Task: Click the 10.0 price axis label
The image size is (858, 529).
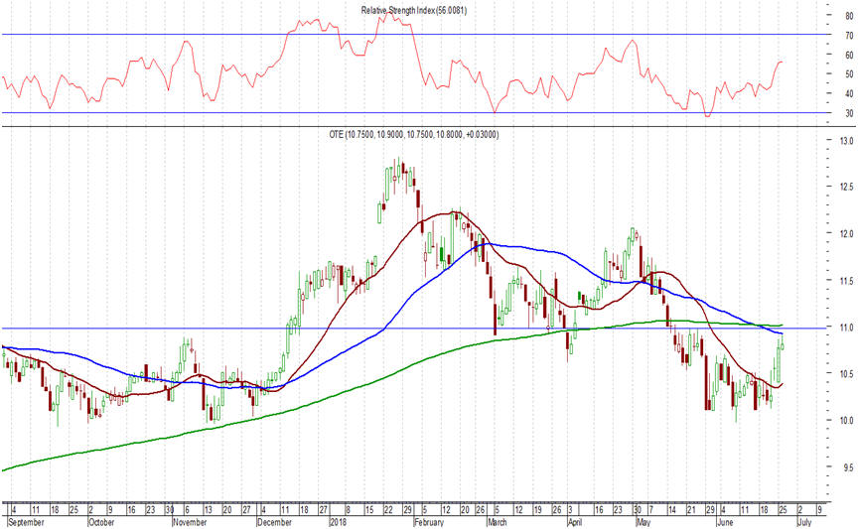Action: [x=846, y=420]
